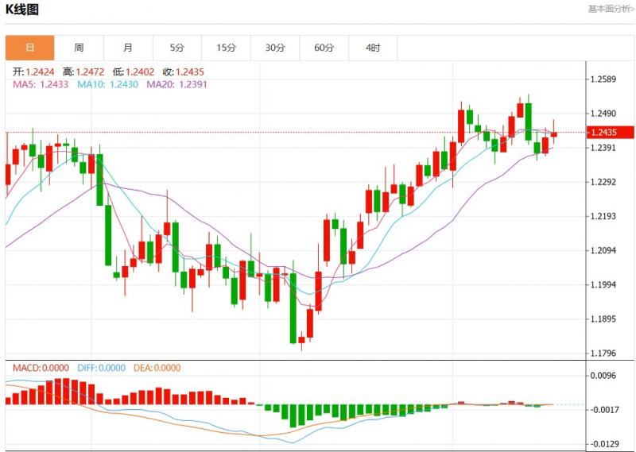The width and height of the screenshot is (636, 452).
Task: Select the 周 weekly tab
Action: [79, 48]
